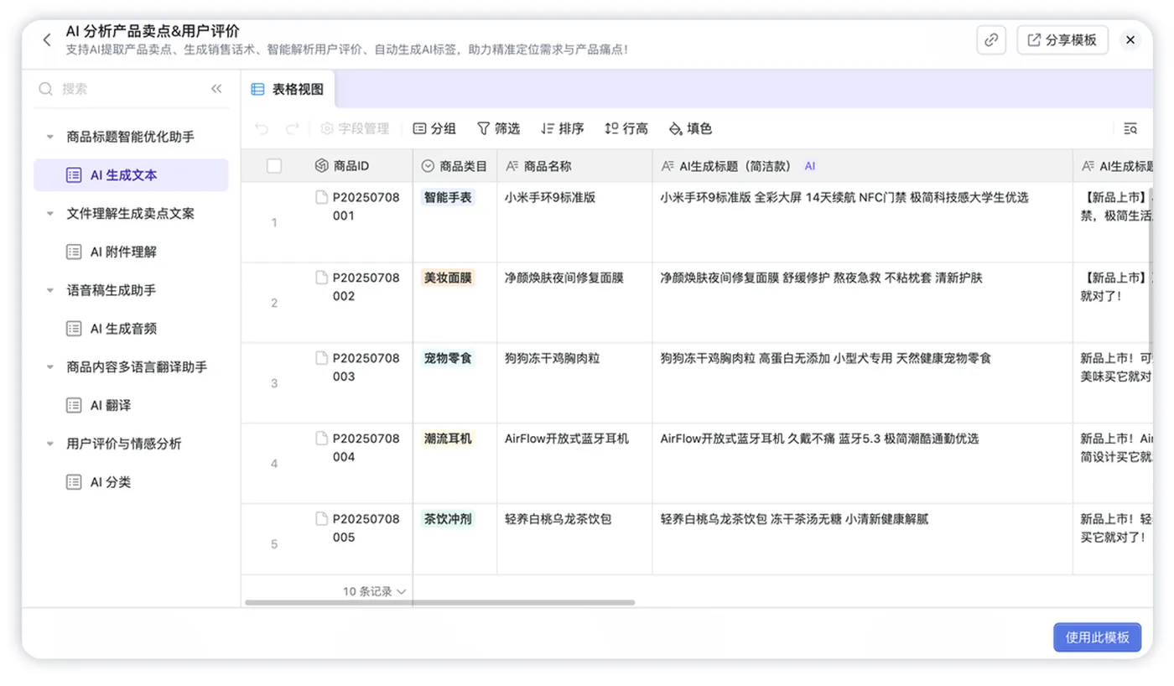
Task: Select the 智能手表 category tag
Action: coord(448,198)
